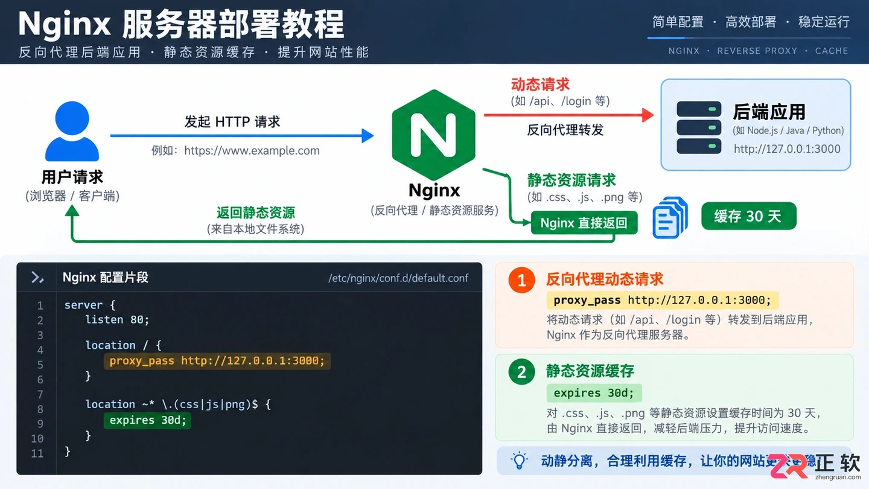Viewport: 869px width, 489px height.
Task: Click the 'expires 30d;' snippet in card 2
Action: (594, 393)
